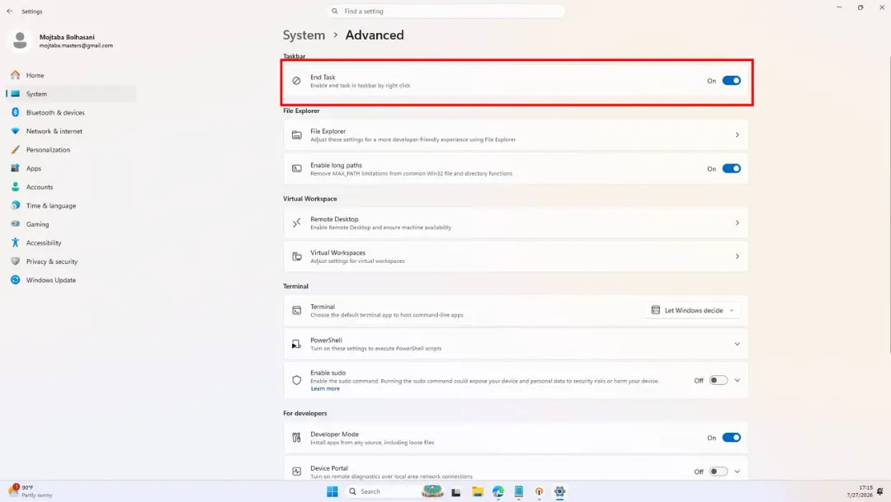Click the System breadcrumb link
891x502 pixels.
[304, 35]
